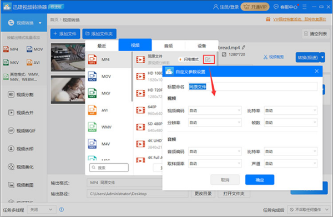Open the 帧数 dropdown
This screenshot has width=333, height=217.
pyautogui.click(x=291, y=123)
